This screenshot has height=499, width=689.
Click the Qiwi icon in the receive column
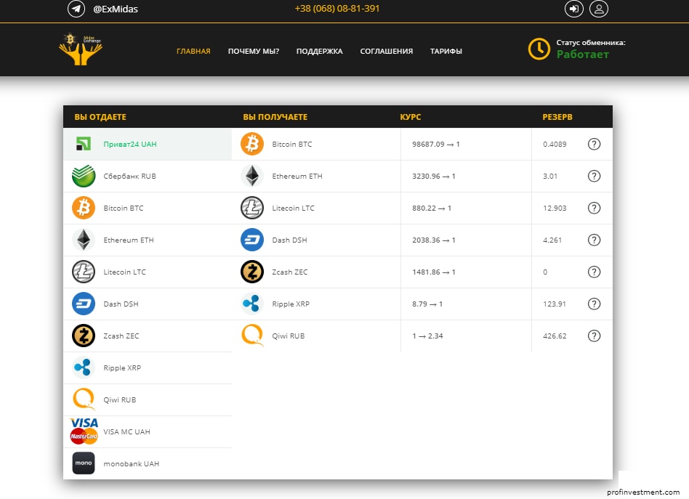pyautogui.click(x=253, y=335)
